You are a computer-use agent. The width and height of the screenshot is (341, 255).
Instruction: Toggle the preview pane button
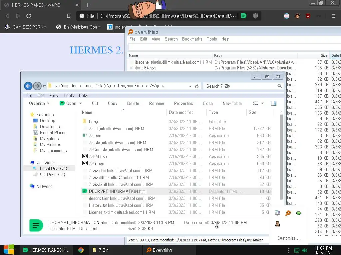click(274, 103)
